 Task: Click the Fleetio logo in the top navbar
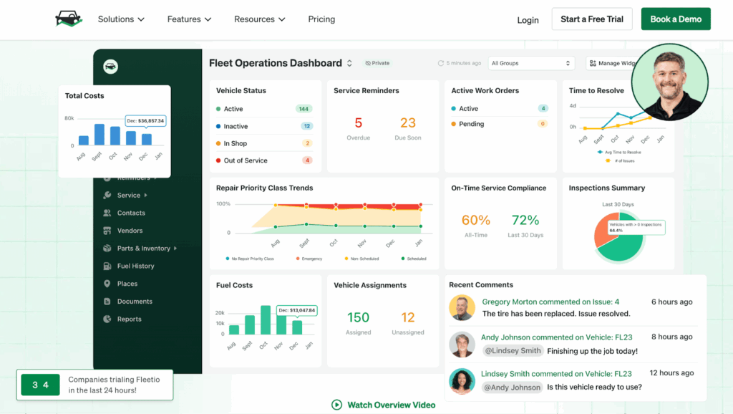[69, 19]
